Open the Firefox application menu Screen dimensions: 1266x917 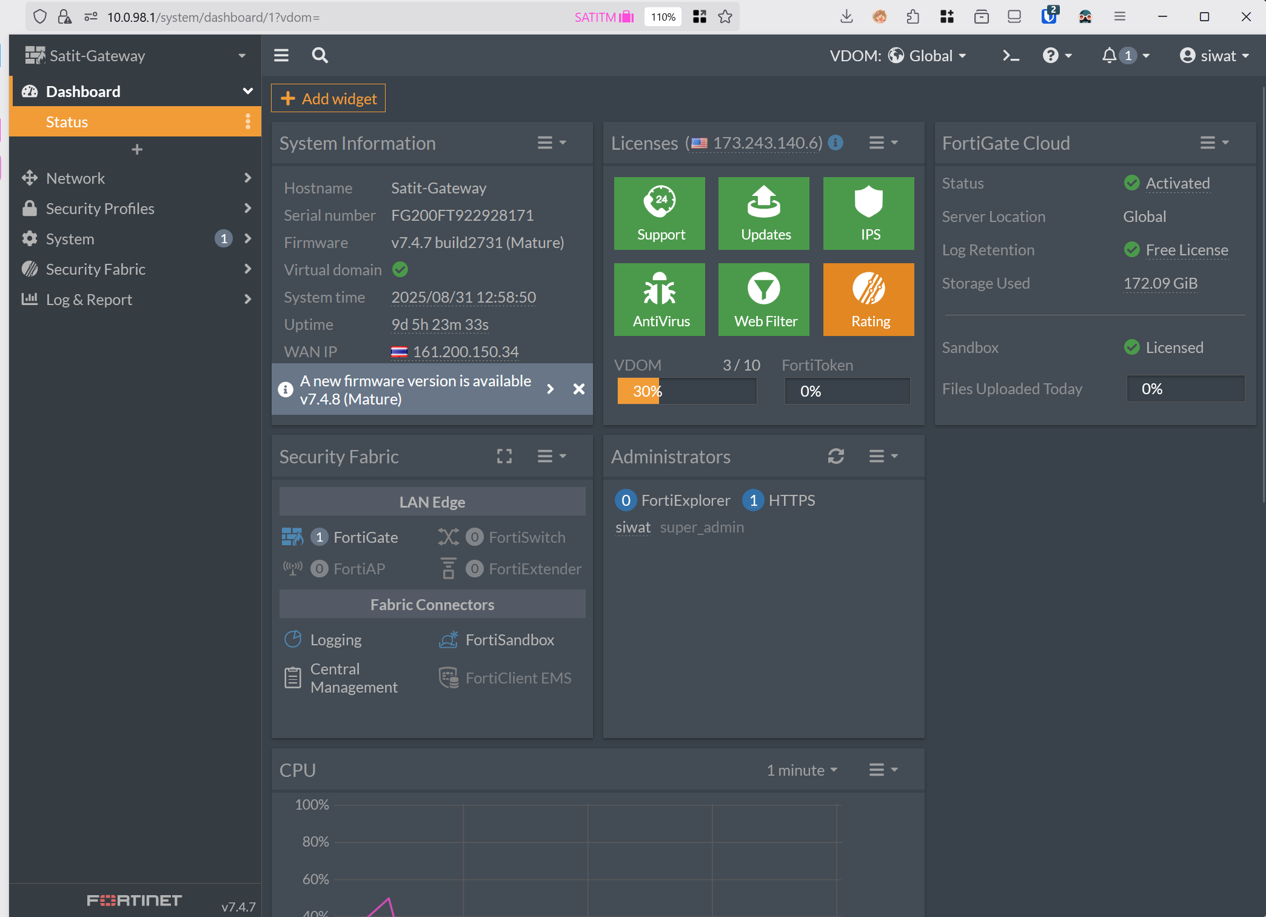click(x=1120, y=17)
